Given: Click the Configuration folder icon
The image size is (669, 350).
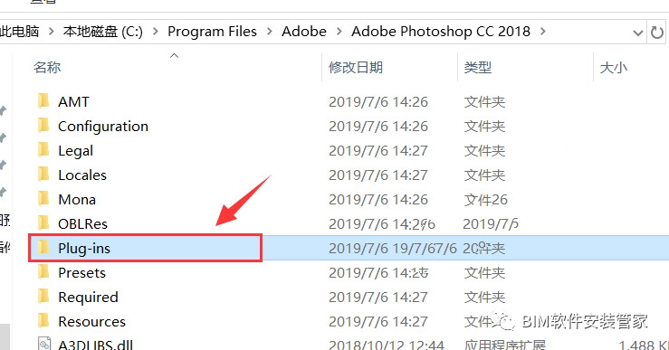Looking at the screenshot, I should click(x=43, y=126).
